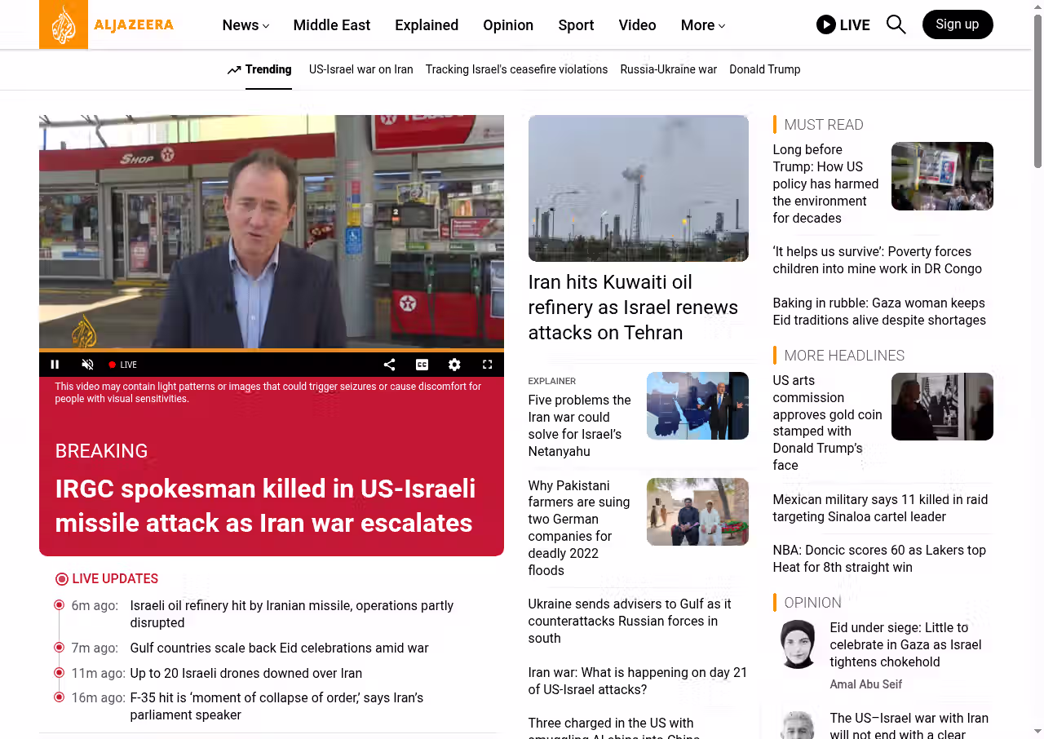The width and height of the screenshot is (1044, 739).
Task: Click the Al Jazeera logo
Action: click(x=107, y=24)
